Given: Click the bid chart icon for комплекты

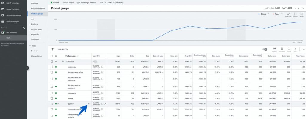Looking at the screenshot, I should [x=102, y=93].
